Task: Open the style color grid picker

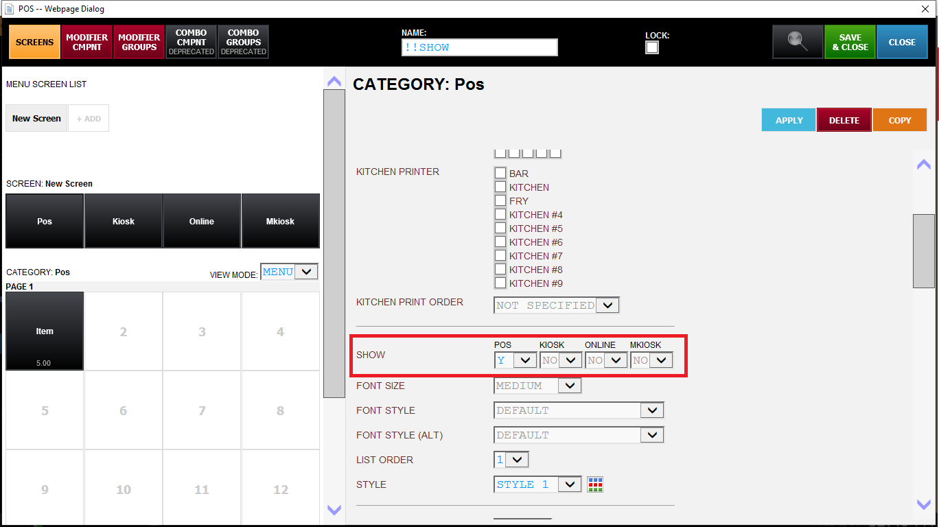Action: [595, 484]
